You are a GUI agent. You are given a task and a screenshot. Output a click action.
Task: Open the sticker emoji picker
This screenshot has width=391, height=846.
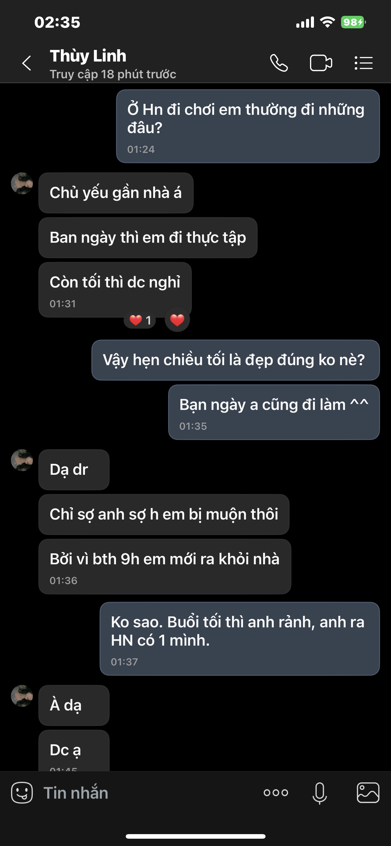[22, 793]
